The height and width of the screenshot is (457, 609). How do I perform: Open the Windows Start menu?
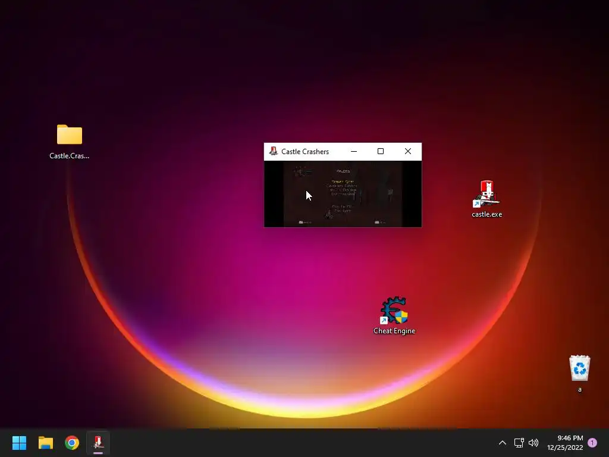point(19,443)
